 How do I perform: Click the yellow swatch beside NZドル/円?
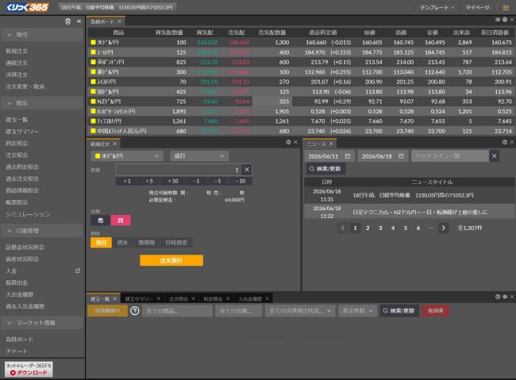[93, 102]
